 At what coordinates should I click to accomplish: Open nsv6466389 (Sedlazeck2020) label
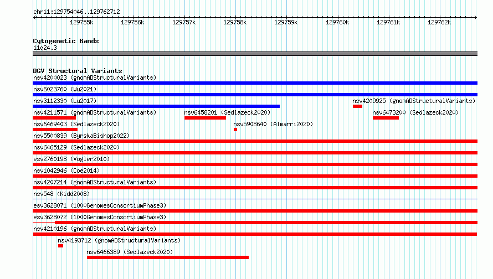[130, 252]
